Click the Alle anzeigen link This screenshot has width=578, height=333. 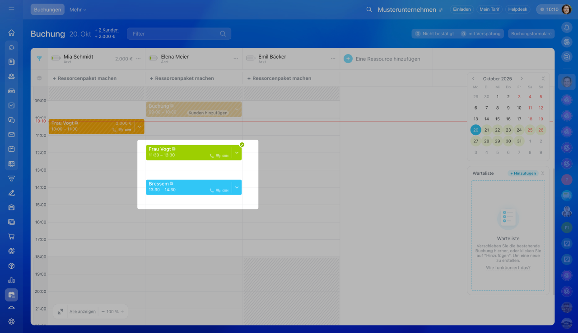pyautogui.click(x=83, y=311)
